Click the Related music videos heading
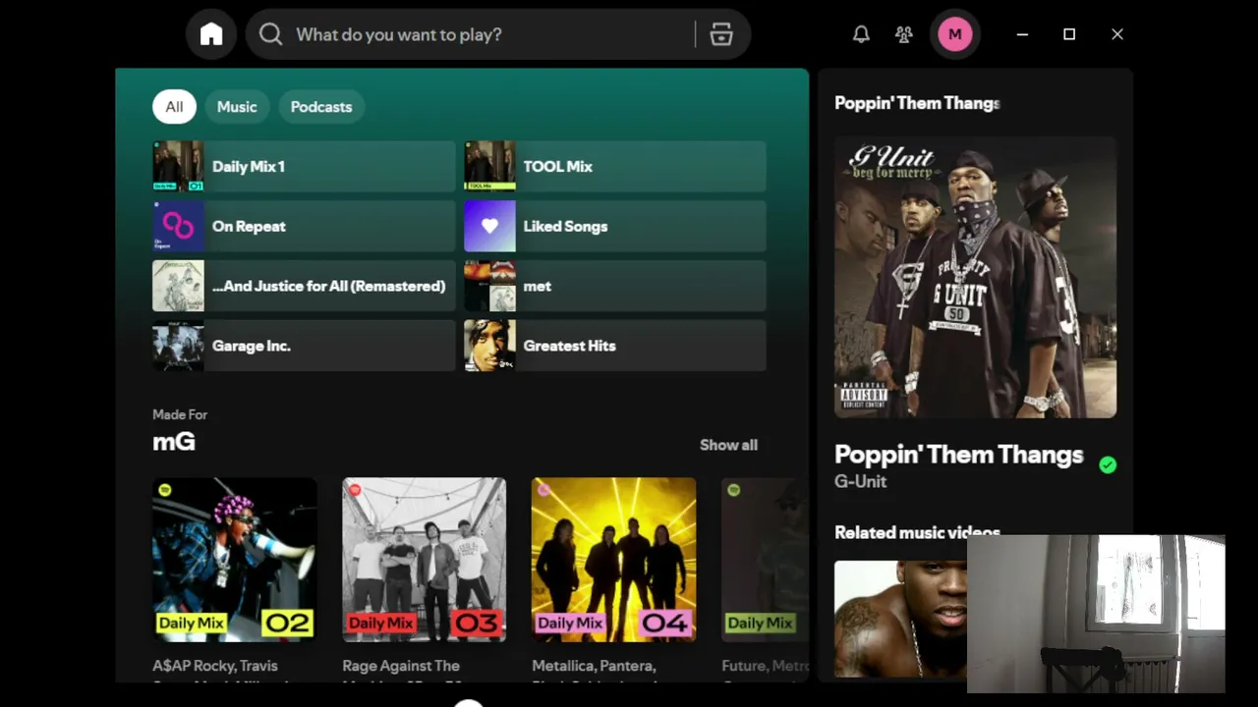 point(917,532)
